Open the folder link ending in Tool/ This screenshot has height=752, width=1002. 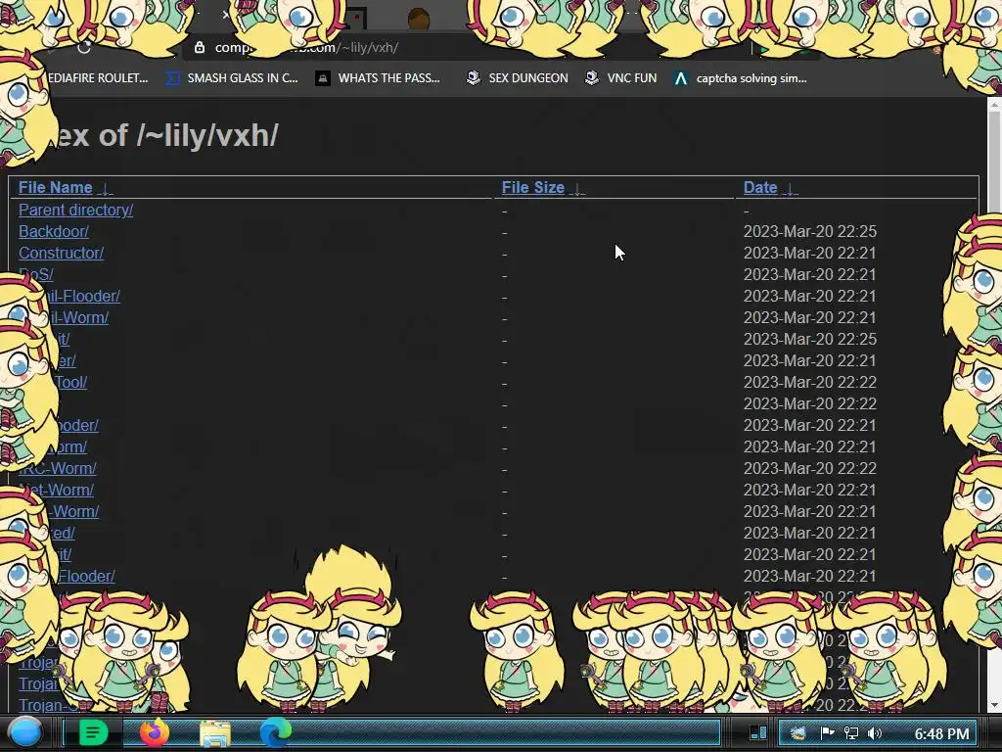click(70, 383)
